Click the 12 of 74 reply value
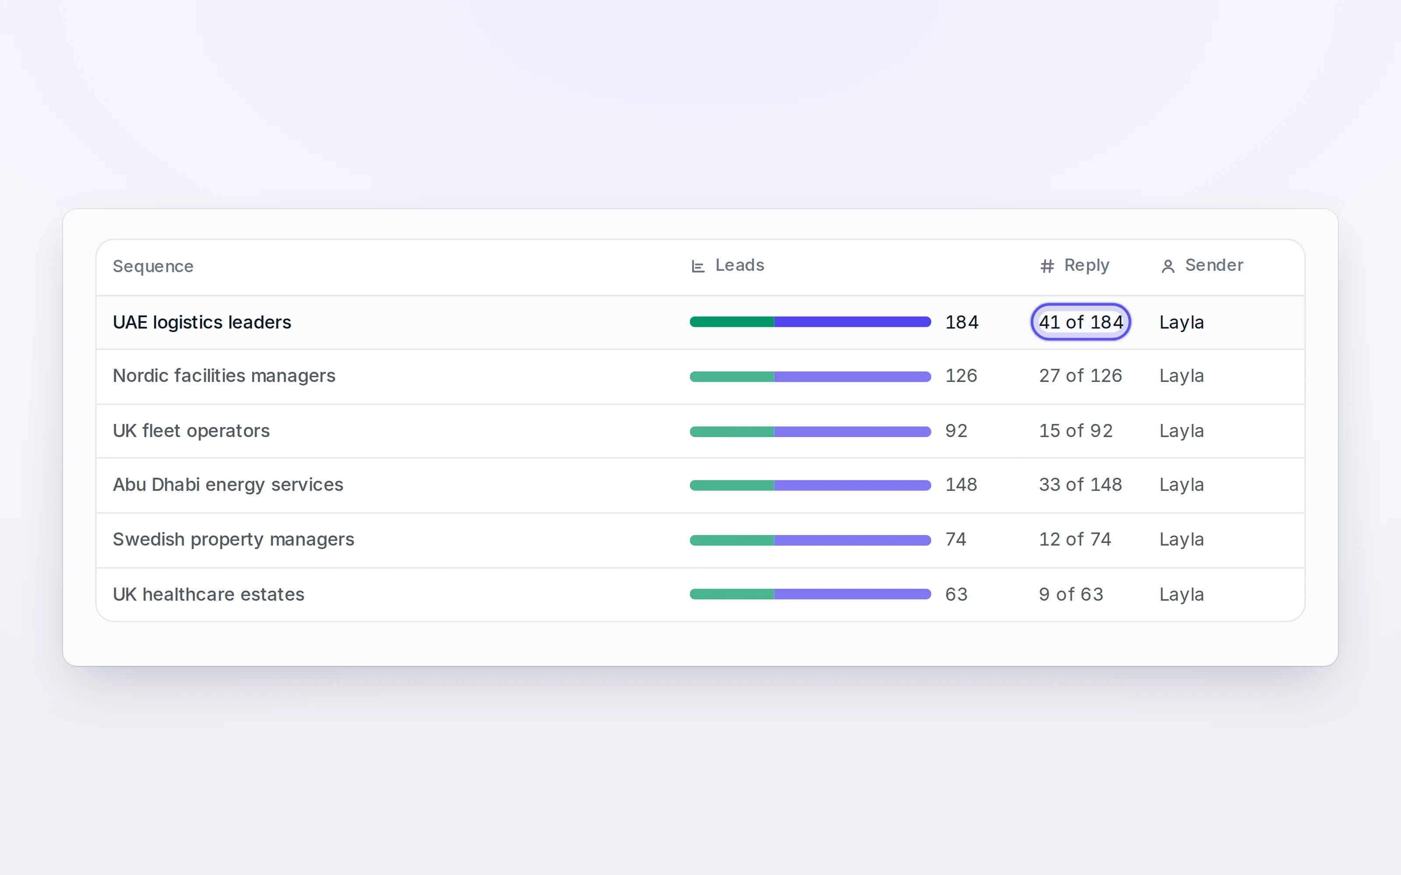This screenshot has height=875, width=1401. 1075,540
